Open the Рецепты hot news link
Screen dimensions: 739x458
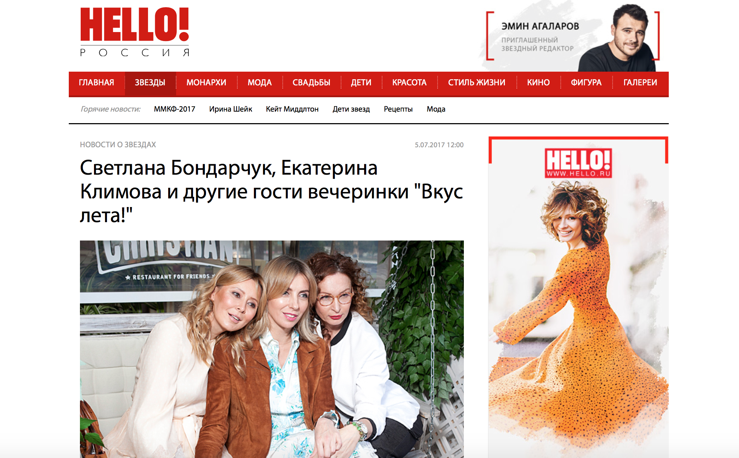(398, 109)
